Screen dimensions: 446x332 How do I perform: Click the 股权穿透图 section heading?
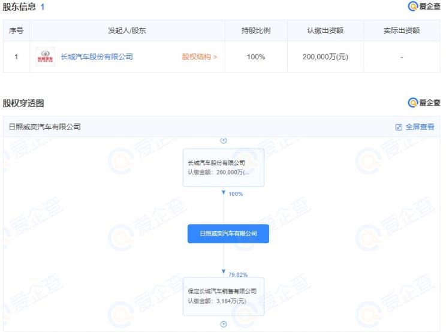(x=23, y=103)
